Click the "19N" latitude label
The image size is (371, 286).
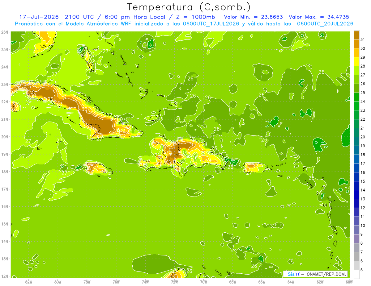coord(5,154)
